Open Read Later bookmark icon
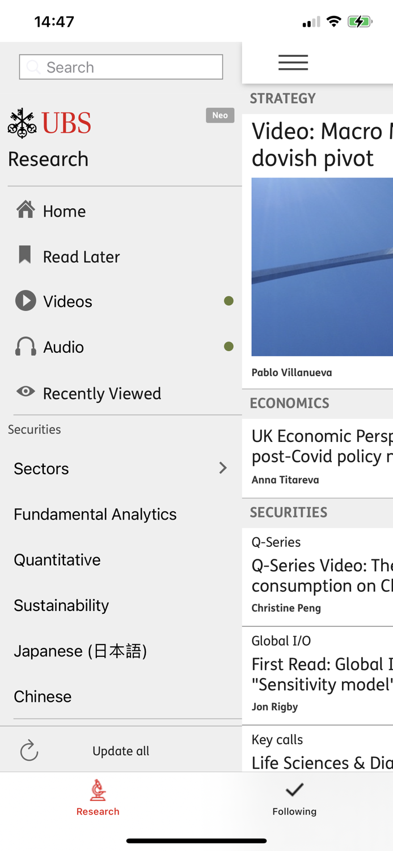 24,255
